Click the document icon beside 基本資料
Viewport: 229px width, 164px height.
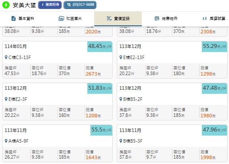pyautogui.click(x=13, y=19)
